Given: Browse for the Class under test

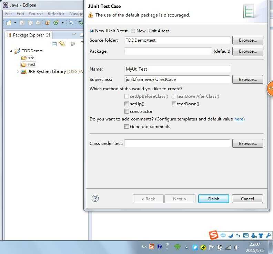Looking at the screenshot, I should point(247,144).
